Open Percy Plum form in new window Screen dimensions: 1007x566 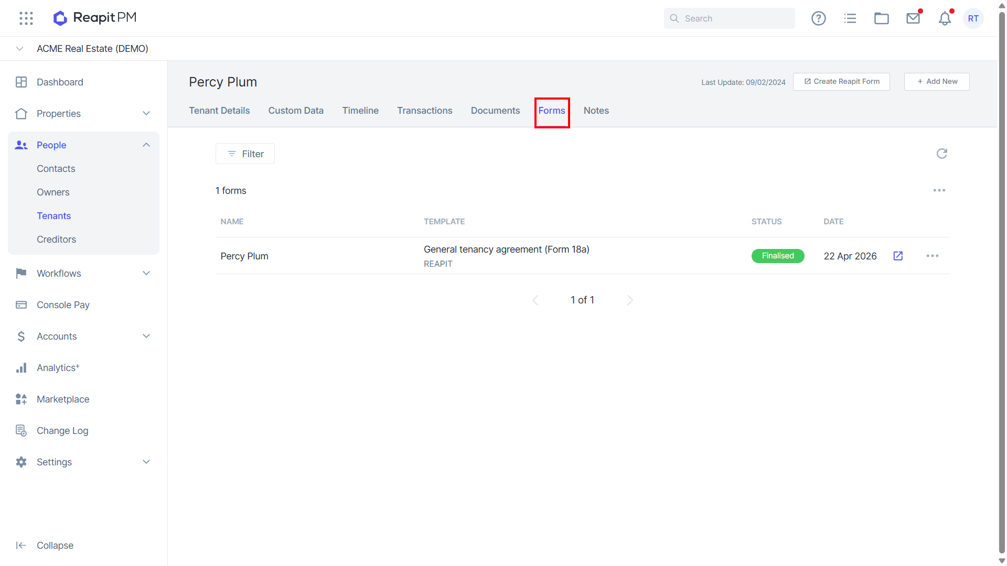pos(898,256)
